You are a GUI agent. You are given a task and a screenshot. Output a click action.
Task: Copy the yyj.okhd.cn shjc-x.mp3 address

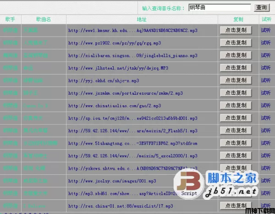236,80
